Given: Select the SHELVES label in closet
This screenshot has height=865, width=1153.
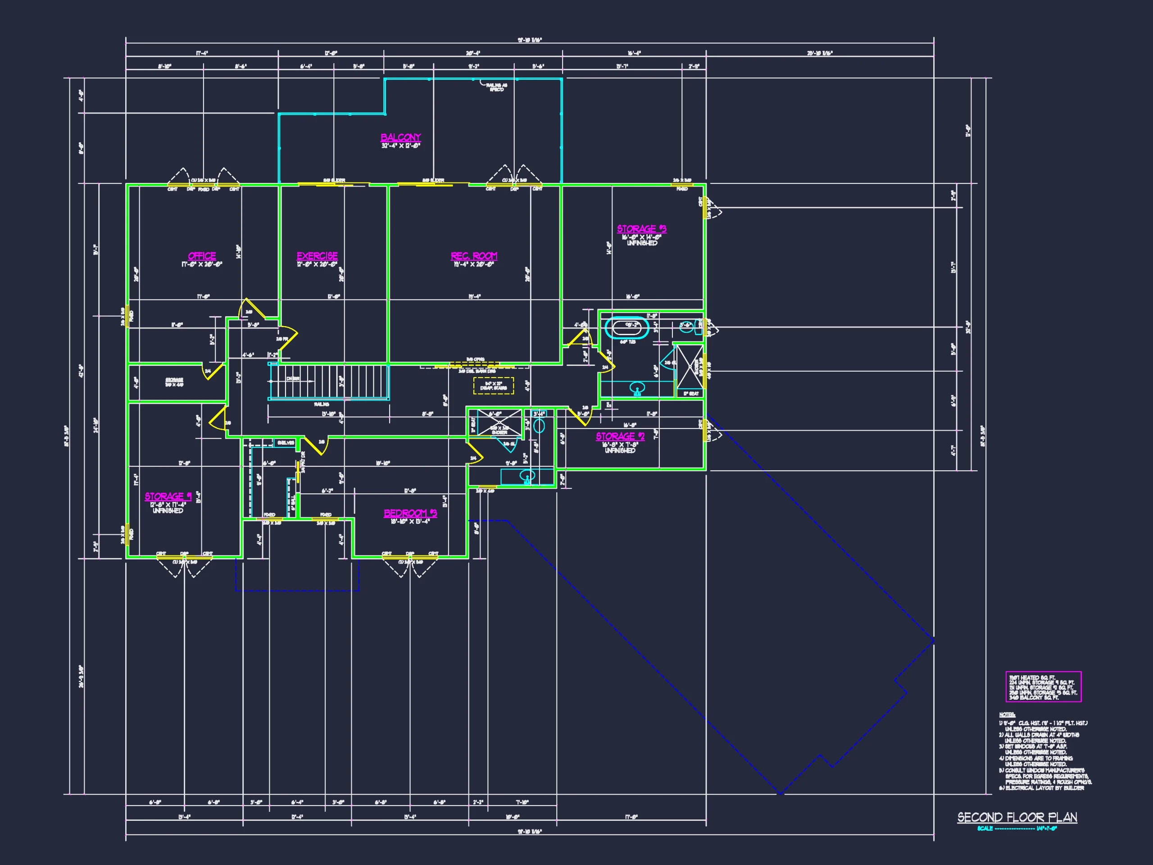Looking at the screenshot, I should tap(285, 443).
